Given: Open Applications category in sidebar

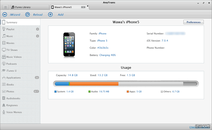Looking at the screenshot, I should (x=20, y=78).
